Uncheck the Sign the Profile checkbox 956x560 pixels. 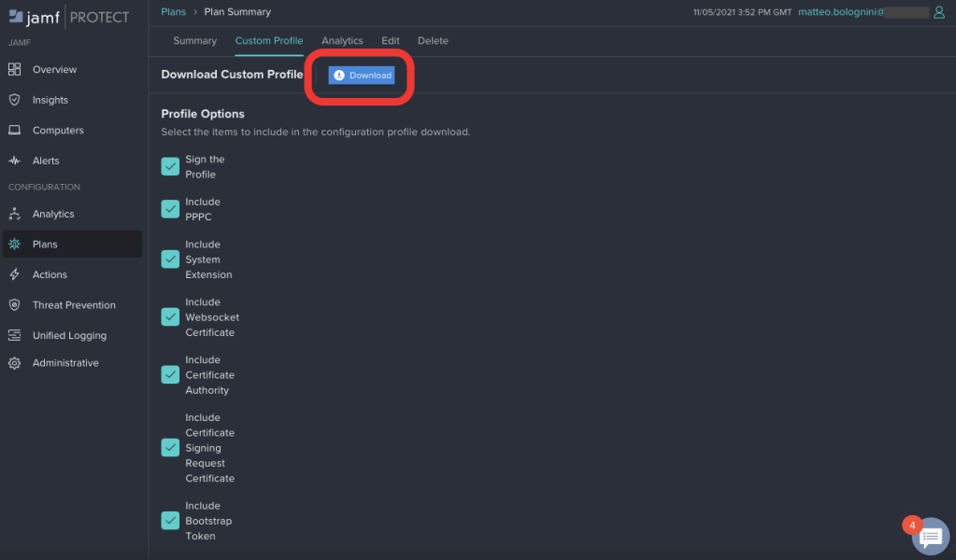point(170,166)
